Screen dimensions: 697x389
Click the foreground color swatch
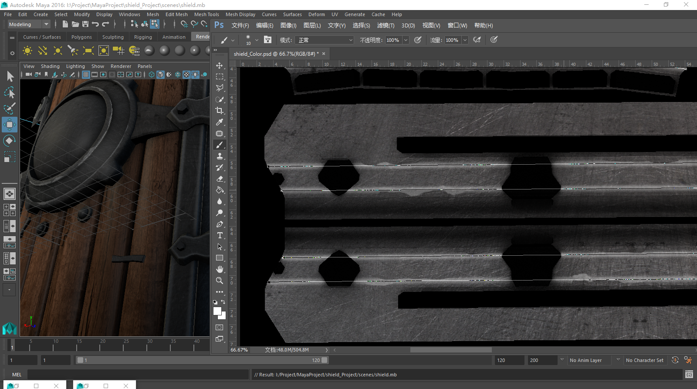point(217,311)
